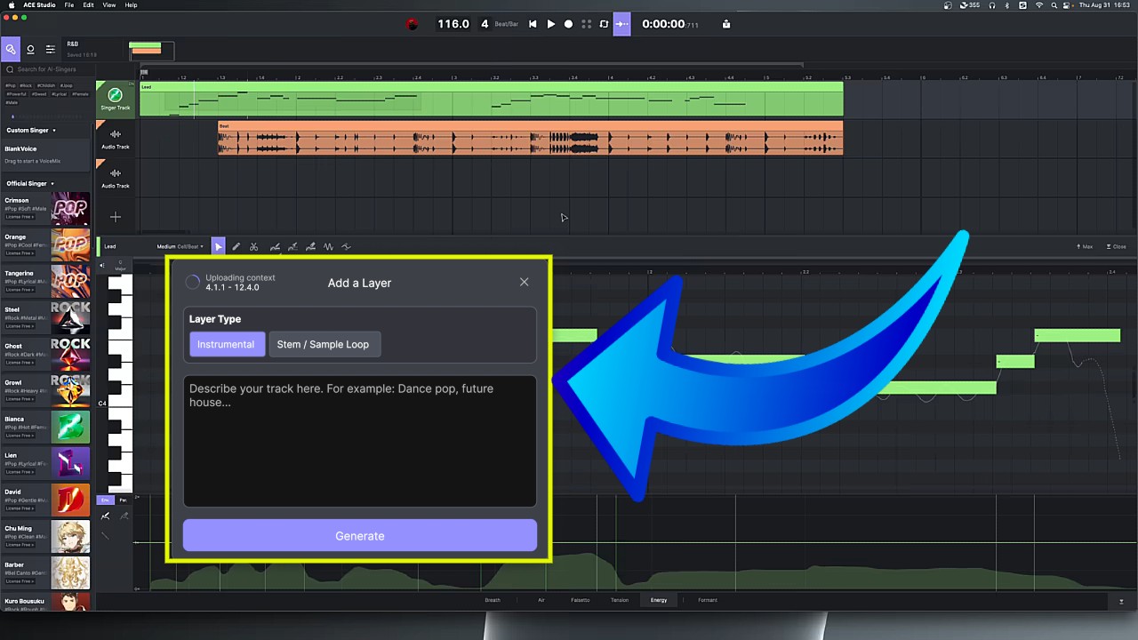Select the arrow selection tool in note toolbar
This screenshot has width=1138, height=640.
218,246
